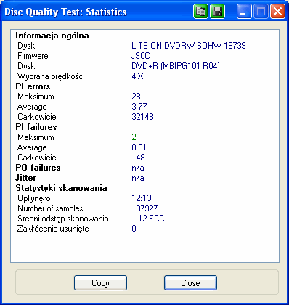The width and height of the screenshot is (289, 305).
Task: Click the Upłynęło label
Action: [x=34, y=198]
